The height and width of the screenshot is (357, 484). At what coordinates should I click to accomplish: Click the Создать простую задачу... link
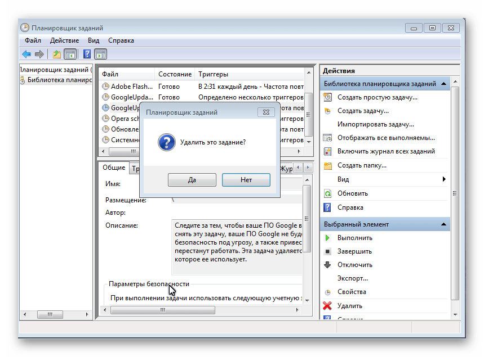377,97
